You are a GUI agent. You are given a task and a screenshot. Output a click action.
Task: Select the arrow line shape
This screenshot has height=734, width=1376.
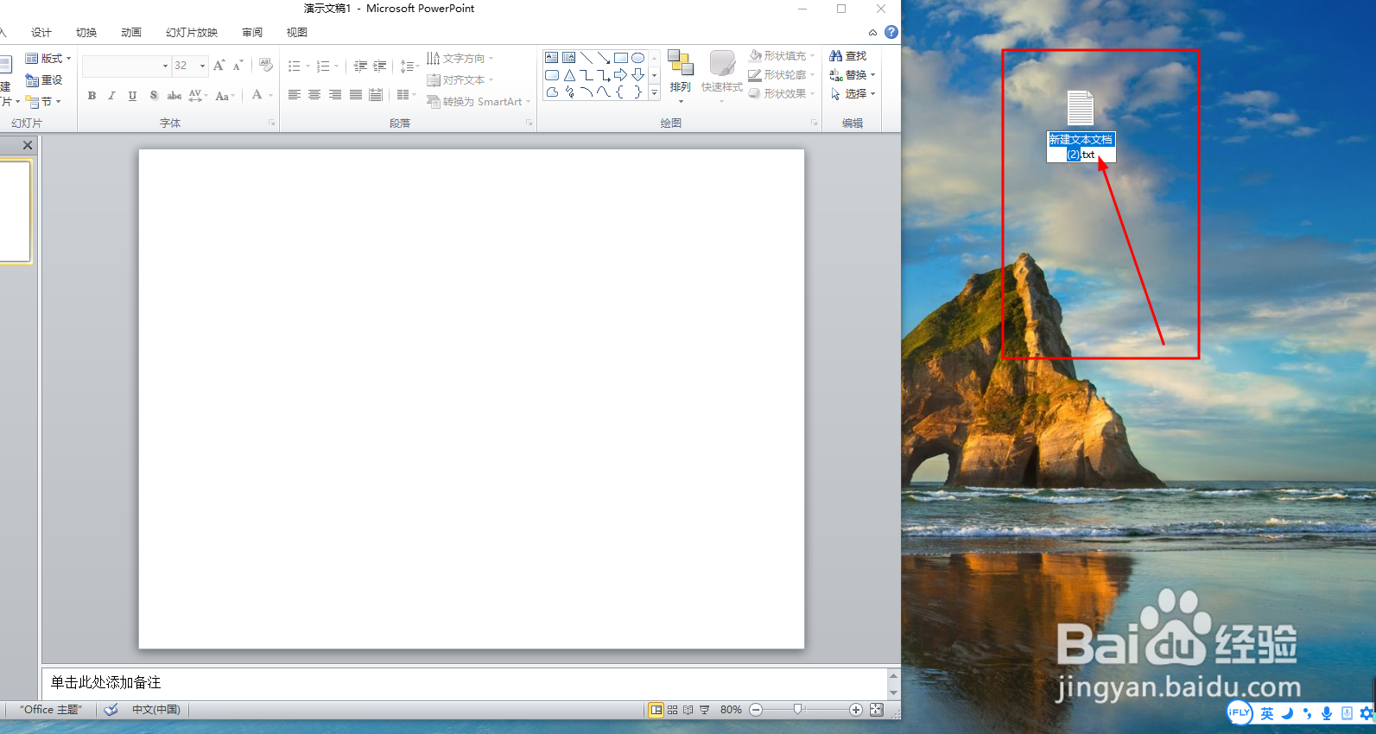603,58
